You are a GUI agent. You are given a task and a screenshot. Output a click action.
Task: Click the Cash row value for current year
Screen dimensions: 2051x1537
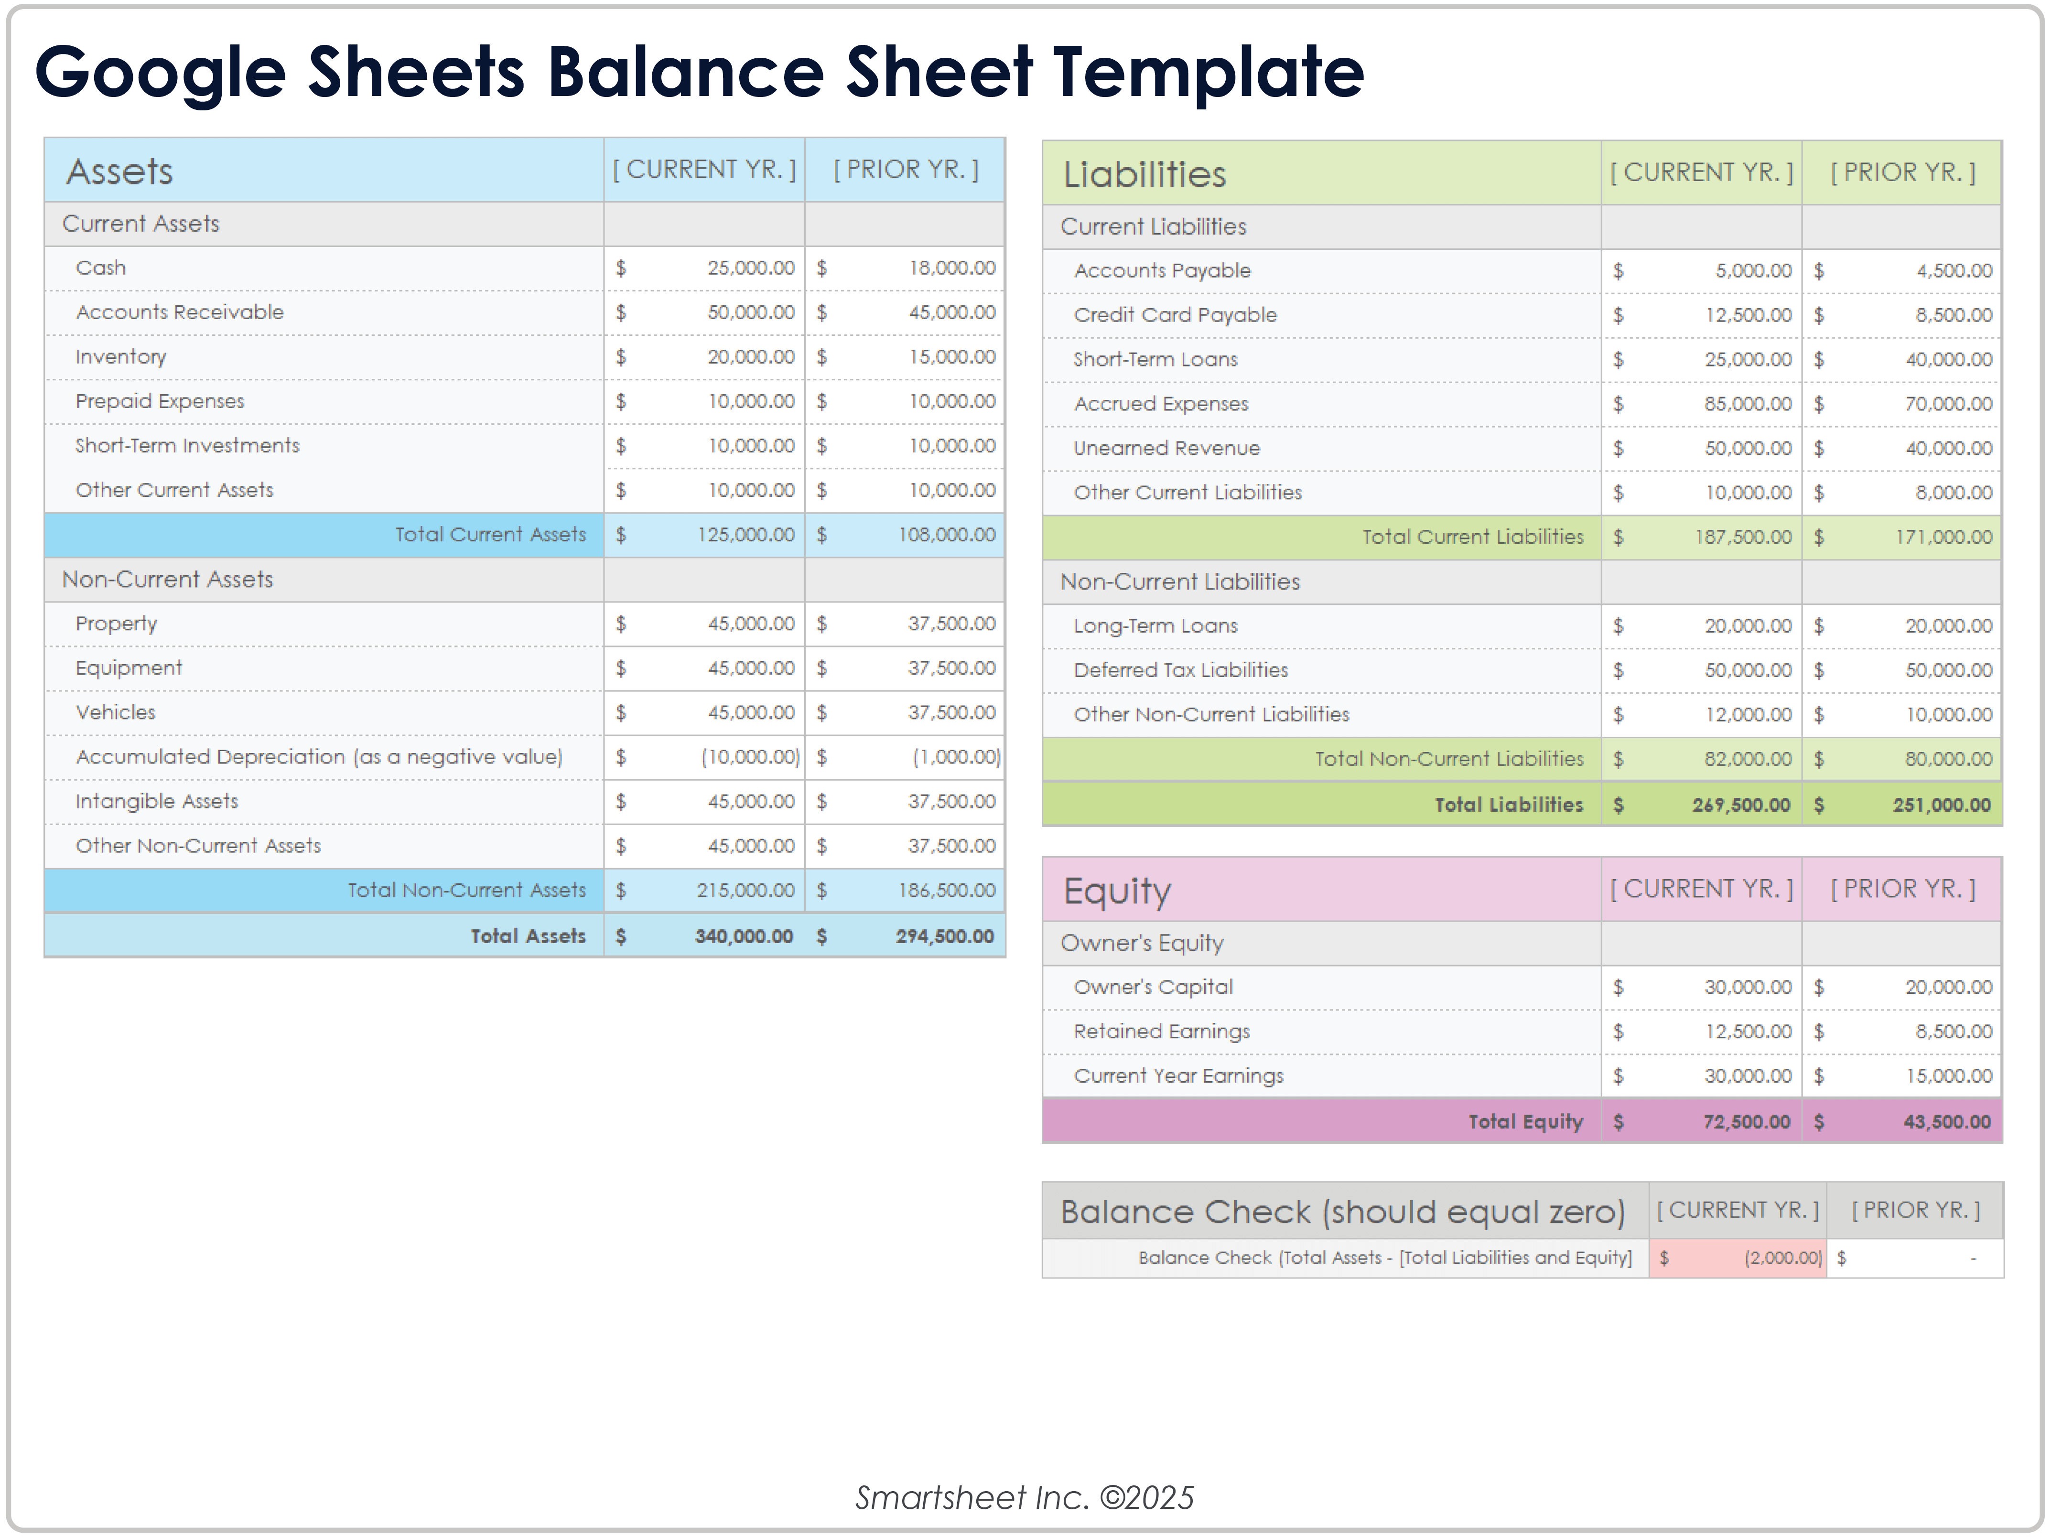[747, 268]
